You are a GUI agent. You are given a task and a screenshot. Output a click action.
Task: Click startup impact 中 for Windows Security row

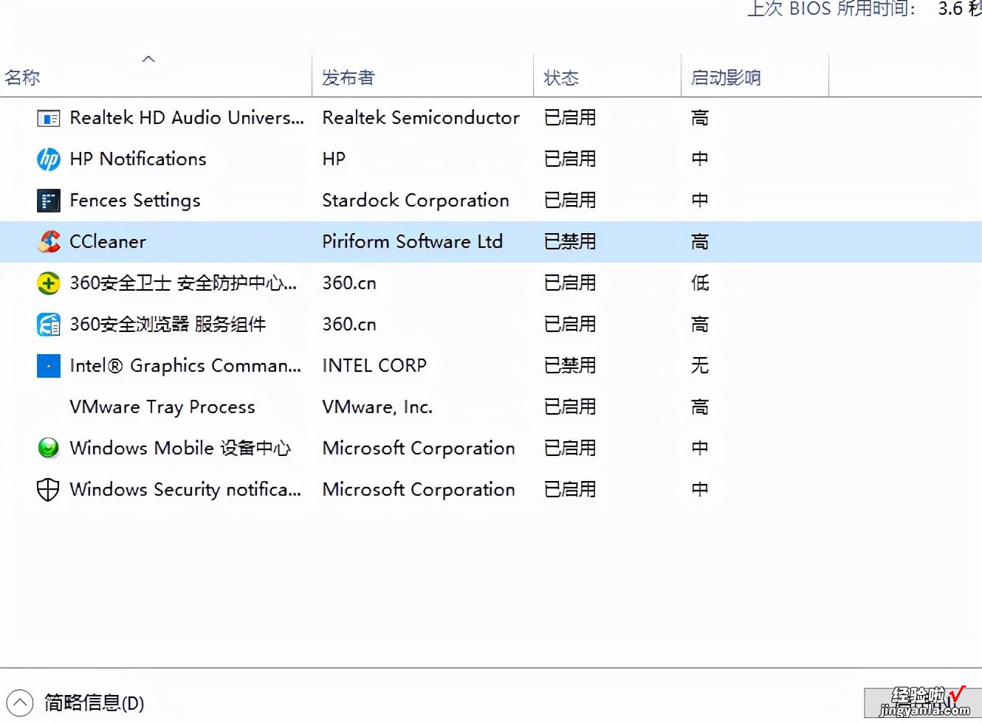(700, 489)
